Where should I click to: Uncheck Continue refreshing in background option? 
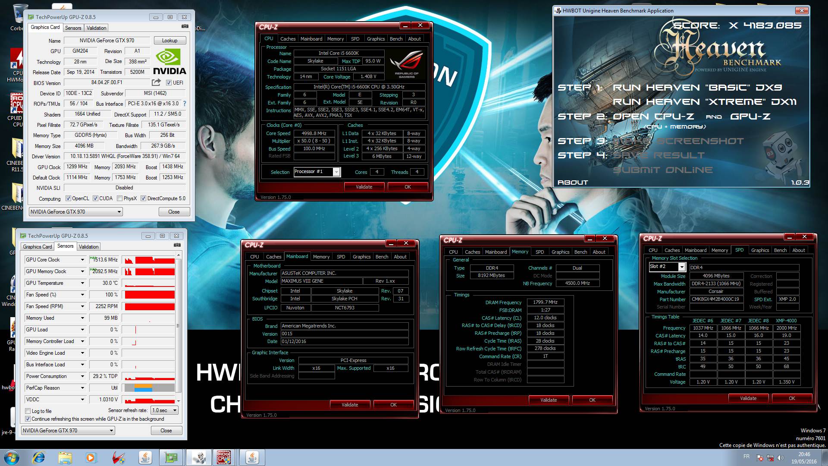[x=28, y=419]
